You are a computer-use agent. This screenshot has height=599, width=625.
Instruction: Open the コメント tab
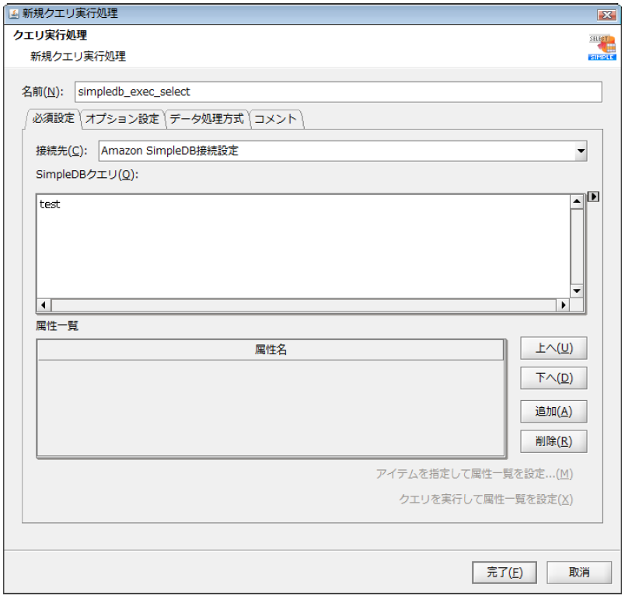pos(276,119)
